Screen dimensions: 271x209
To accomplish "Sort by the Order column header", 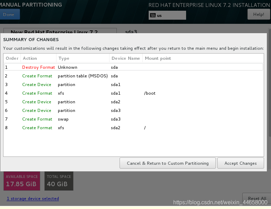I will click(x=12, y=58).
